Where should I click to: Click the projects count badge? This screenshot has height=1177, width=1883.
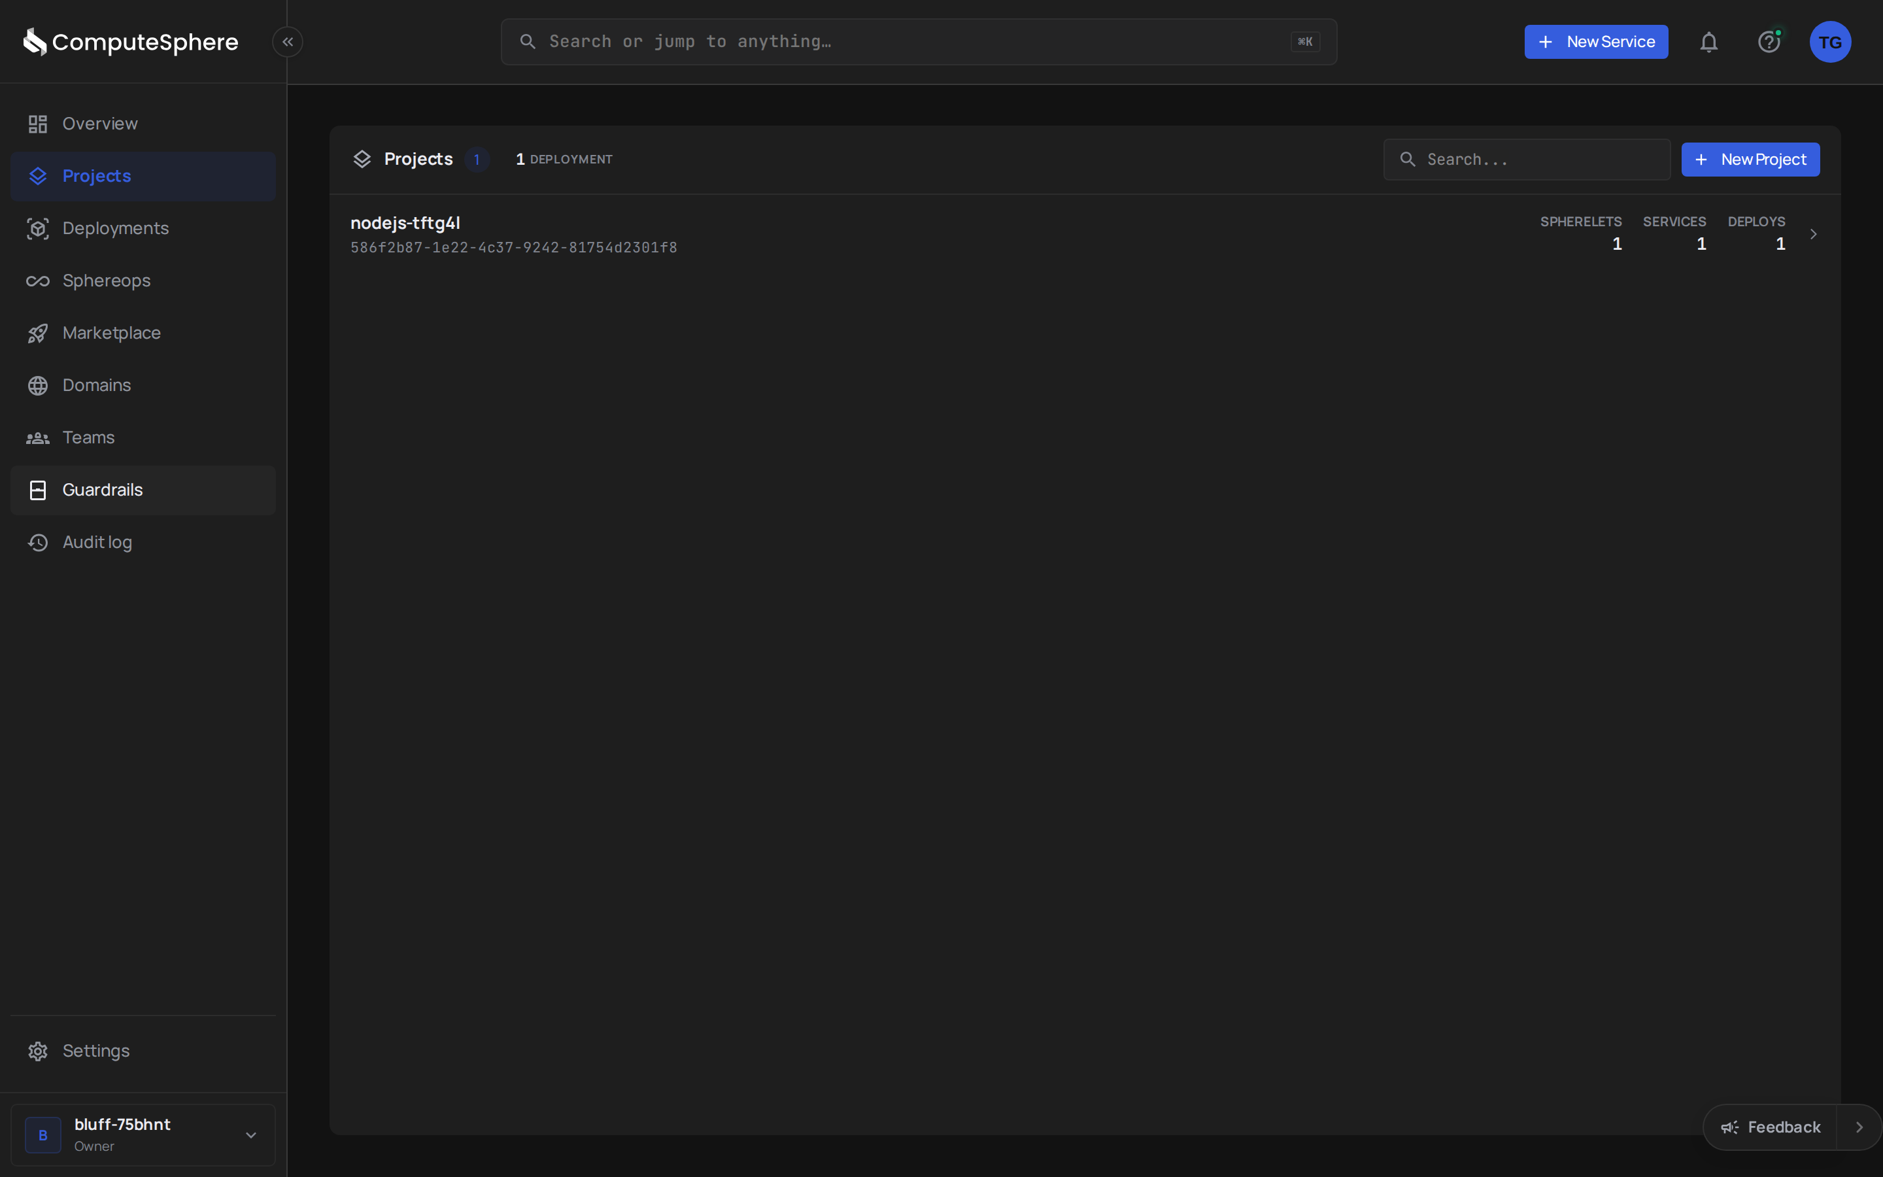476,160
